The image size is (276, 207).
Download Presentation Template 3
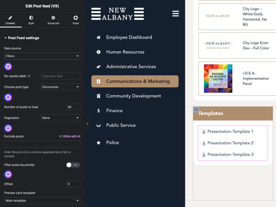pos(230,154)
